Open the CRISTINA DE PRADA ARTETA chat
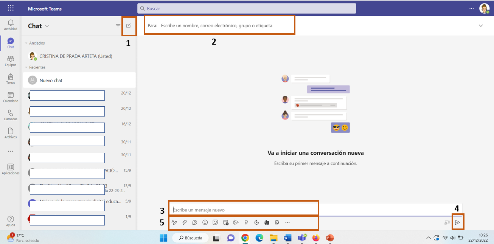494x244 pixels. (x=79, y=56)
